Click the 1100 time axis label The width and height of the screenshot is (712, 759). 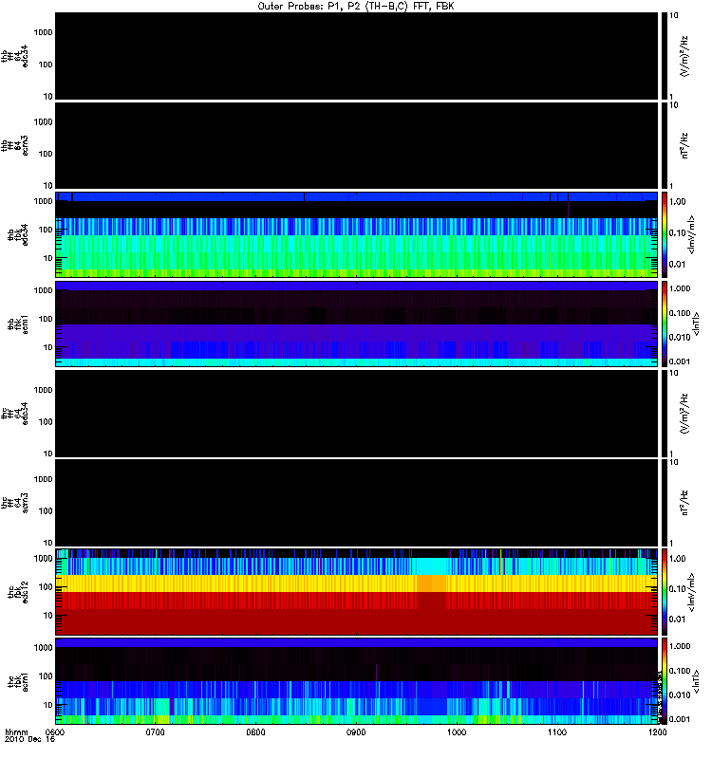(557, 732)
